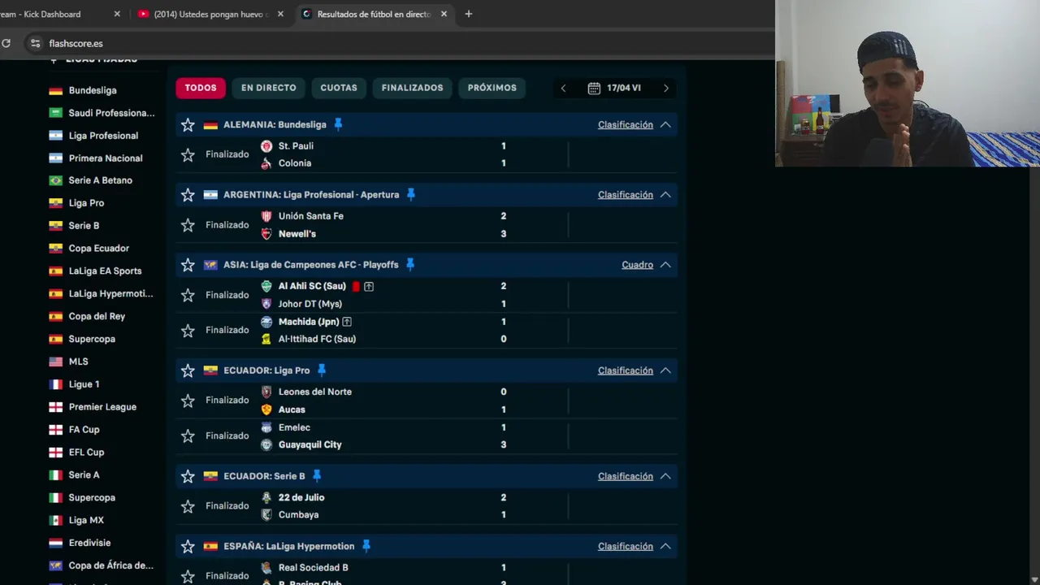Star the Machida vs Al-Ittihad match

(188, 331)
